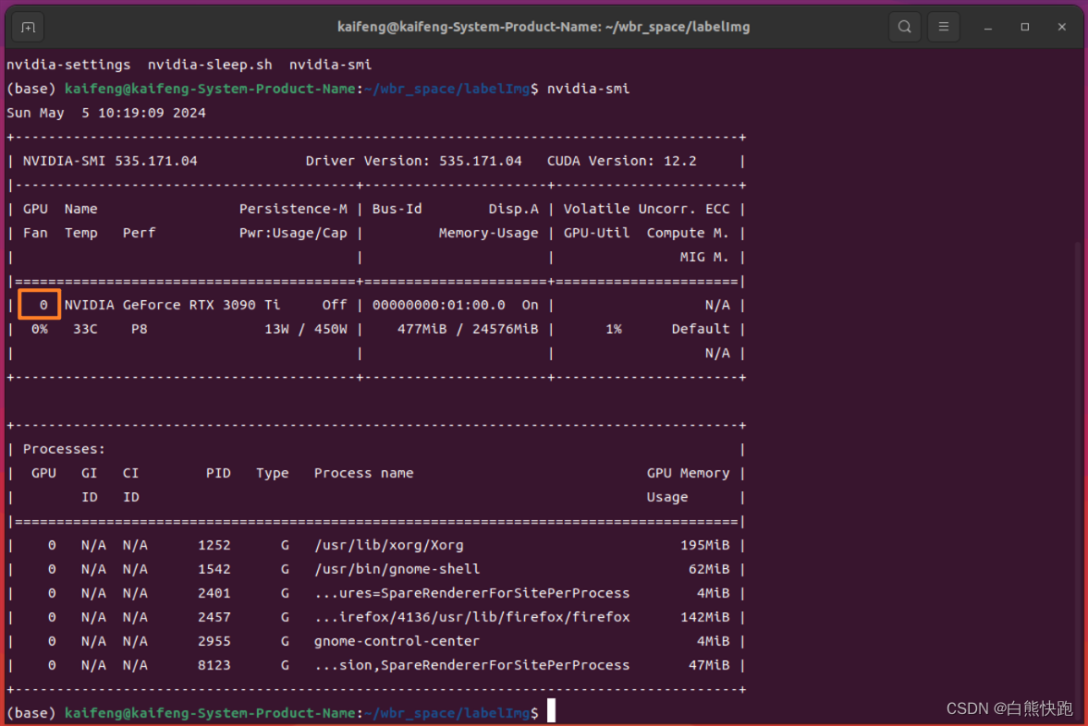The height and width of the screenshot is (726, 1088).
Task: Click the blinking cursor at the prompt
Action: click(550, 709)
